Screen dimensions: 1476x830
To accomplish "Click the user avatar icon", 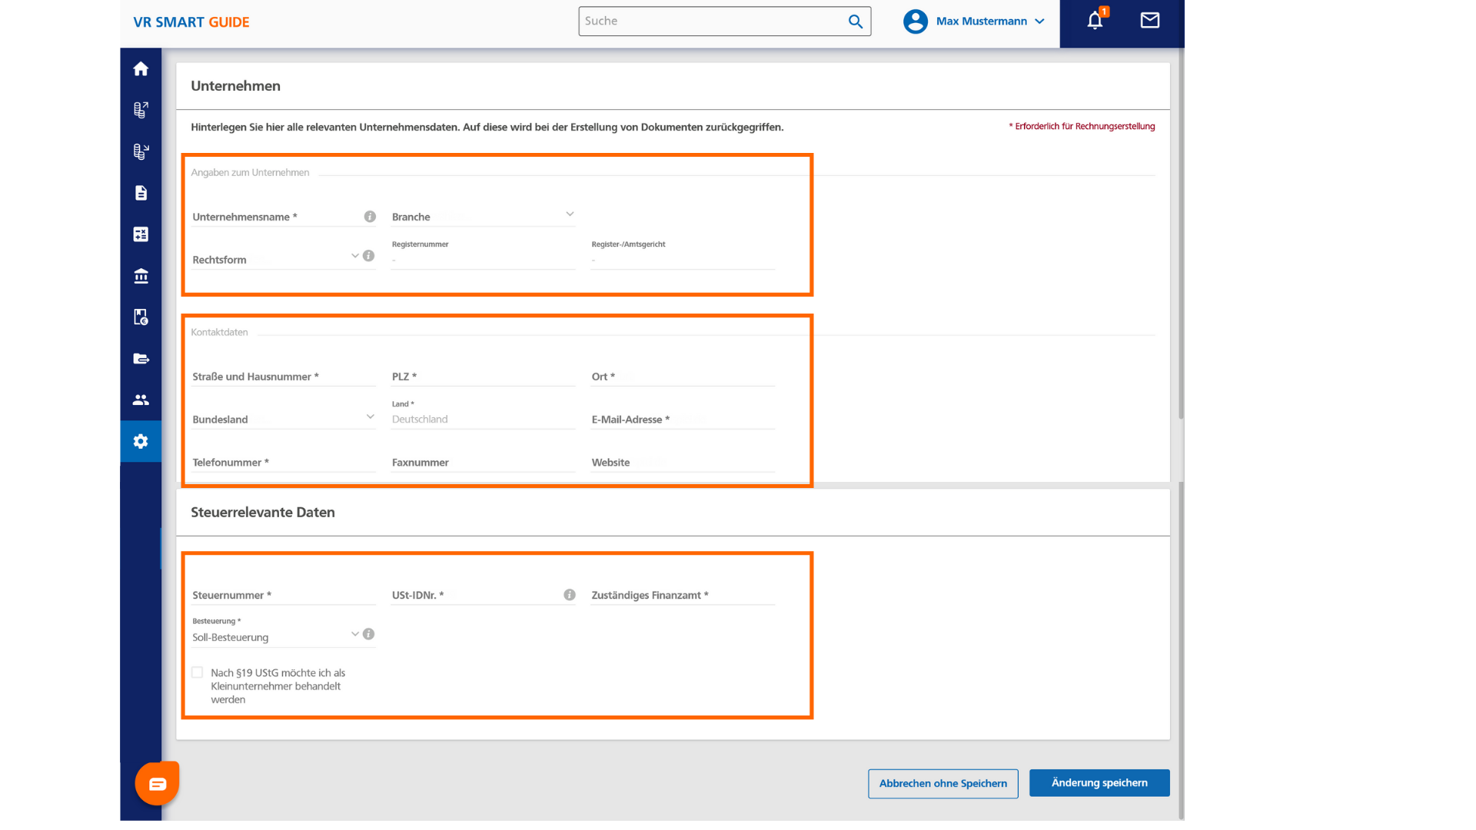I will click(x=915, y=22).
